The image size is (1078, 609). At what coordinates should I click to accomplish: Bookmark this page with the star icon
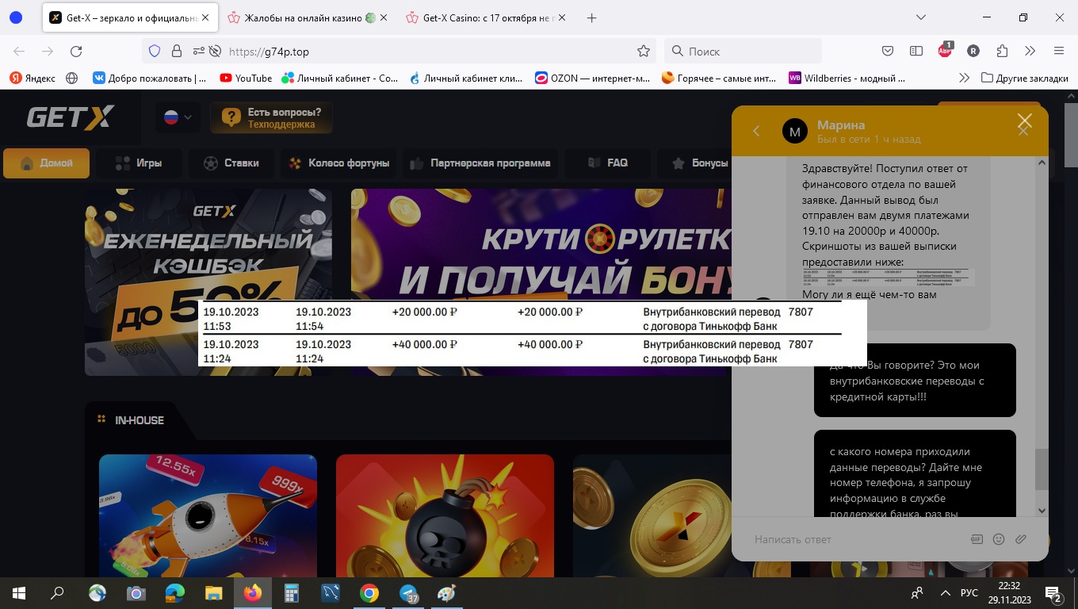644,51
